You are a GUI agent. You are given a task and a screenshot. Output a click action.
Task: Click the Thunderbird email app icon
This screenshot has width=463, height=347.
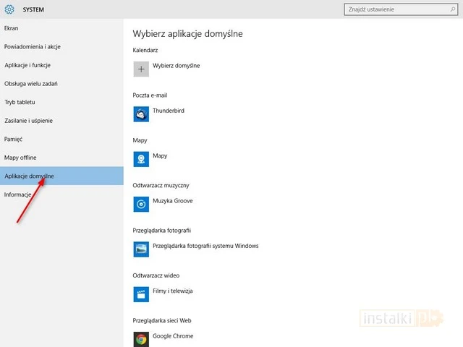point(141,113)
